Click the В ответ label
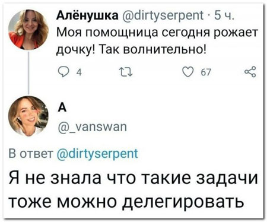The image size is (267, 222). [31, 154]
